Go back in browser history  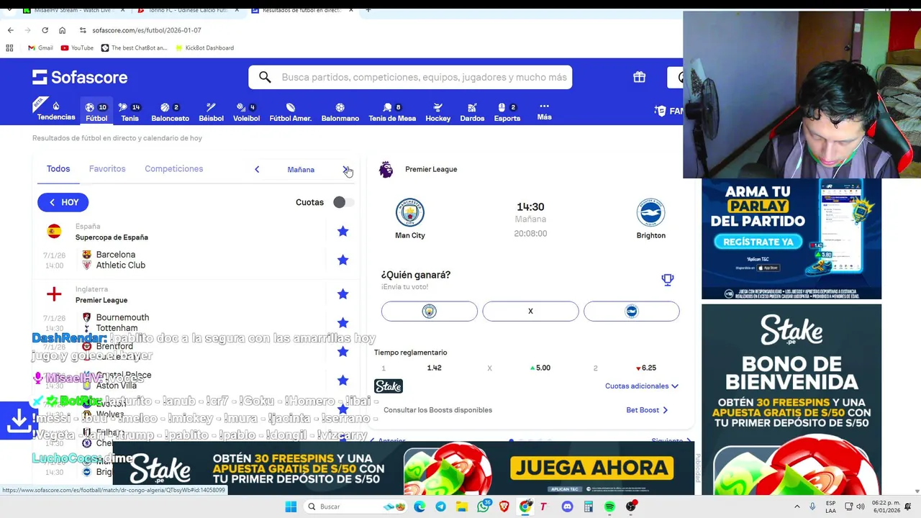[10, 30]
